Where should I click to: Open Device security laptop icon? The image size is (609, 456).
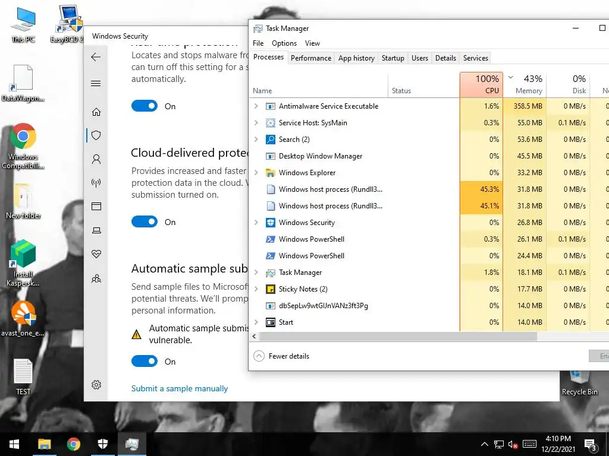click(x=96, y=230)
